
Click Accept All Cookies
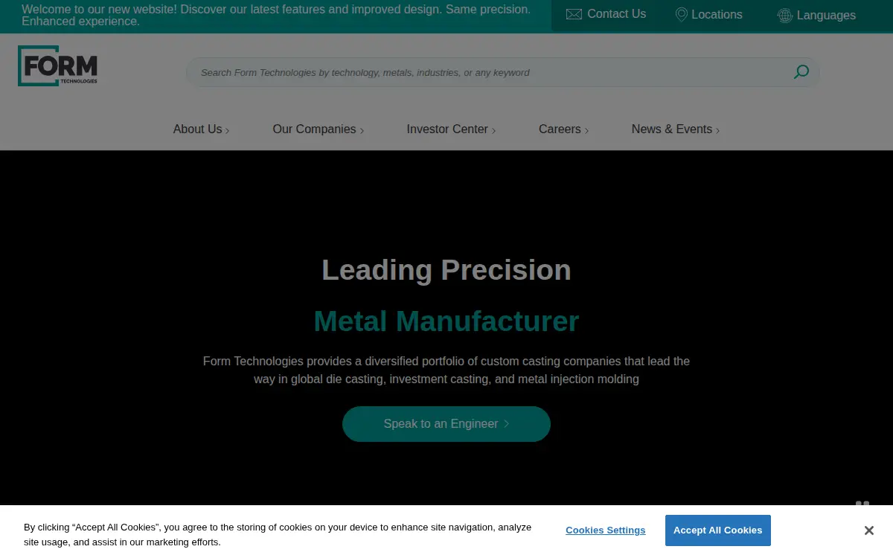pyautogui.click(x=718, y=530)
